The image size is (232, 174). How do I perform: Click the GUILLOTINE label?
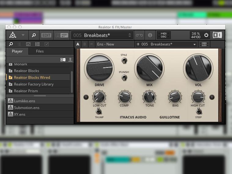[x=170, y=117]
